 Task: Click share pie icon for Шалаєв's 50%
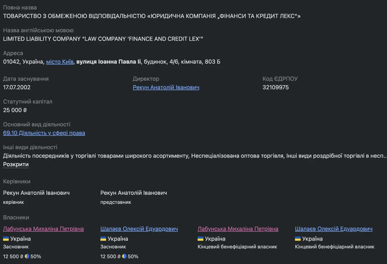tap(124, 256)
